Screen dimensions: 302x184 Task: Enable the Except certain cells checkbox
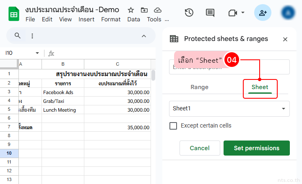pyautogui.click(x=173, y=126)
